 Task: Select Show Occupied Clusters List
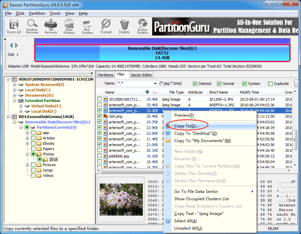210,199
